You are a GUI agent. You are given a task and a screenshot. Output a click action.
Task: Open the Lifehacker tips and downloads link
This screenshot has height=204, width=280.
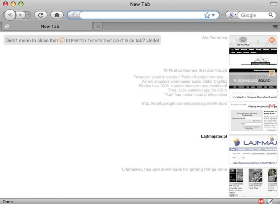coord(175,169)
